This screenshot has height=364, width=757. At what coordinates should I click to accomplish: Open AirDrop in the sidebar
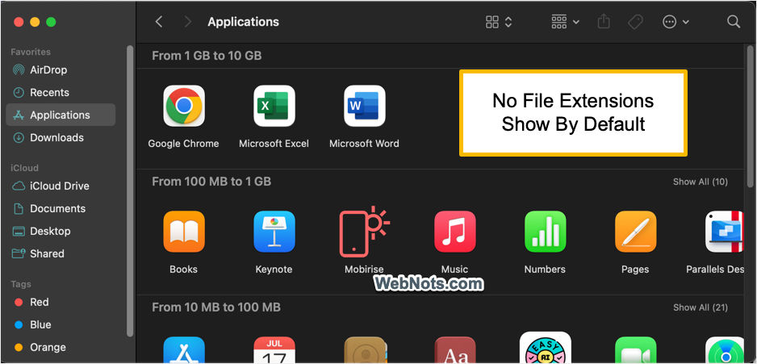(61, 70)
